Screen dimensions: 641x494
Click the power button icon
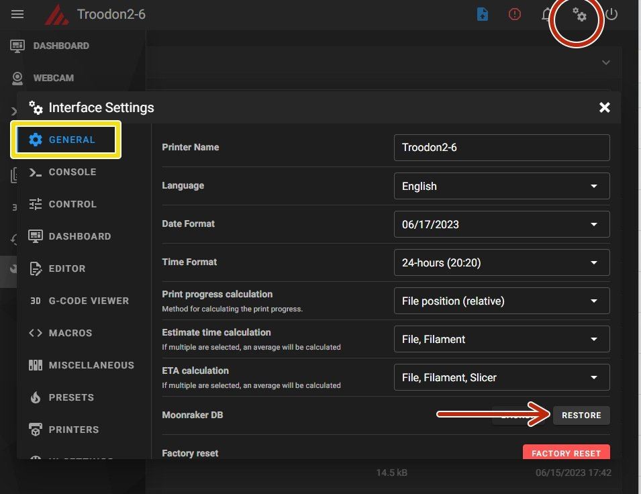coord(611,14)
